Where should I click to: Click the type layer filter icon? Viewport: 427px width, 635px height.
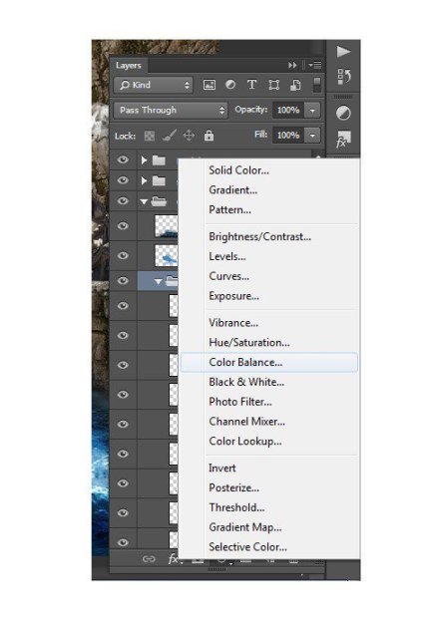click(251, 85)
